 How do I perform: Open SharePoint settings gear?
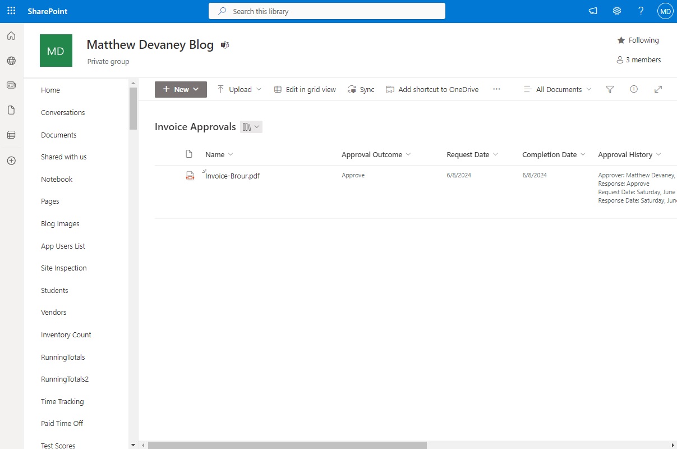[x=617, y=11]
